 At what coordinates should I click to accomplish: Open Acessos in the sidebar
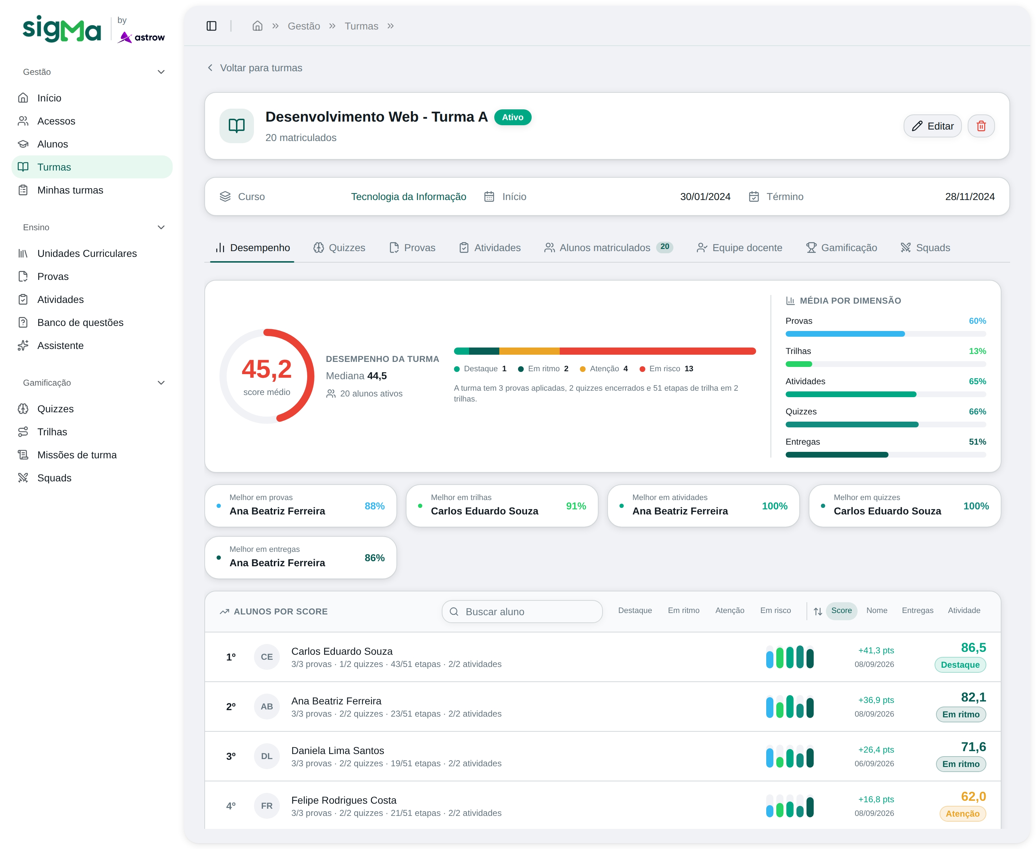tap(92, 121)
